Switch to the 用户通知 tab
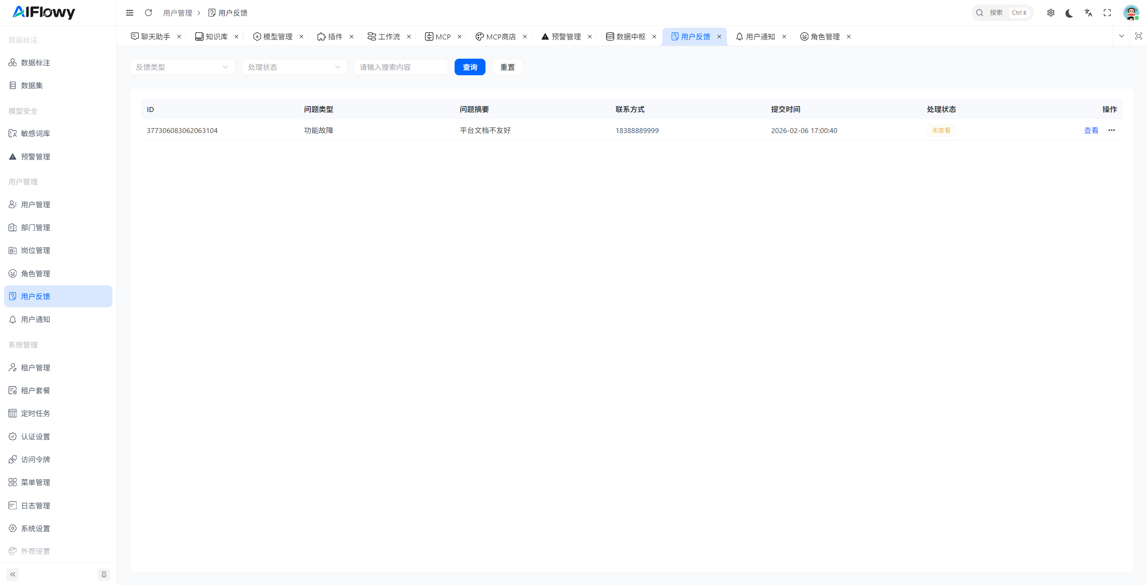The image size is (1147, 585). [x=760, y=37]
